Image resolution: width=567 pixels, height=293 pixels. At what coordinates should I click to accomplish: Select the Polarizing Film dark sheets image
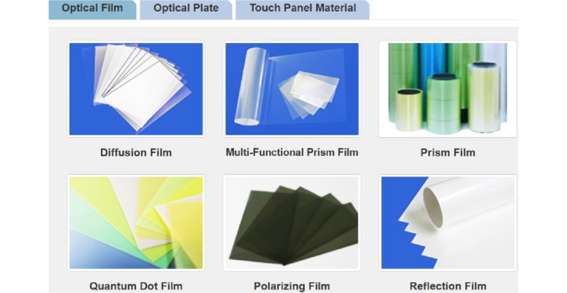click(292, 223)
